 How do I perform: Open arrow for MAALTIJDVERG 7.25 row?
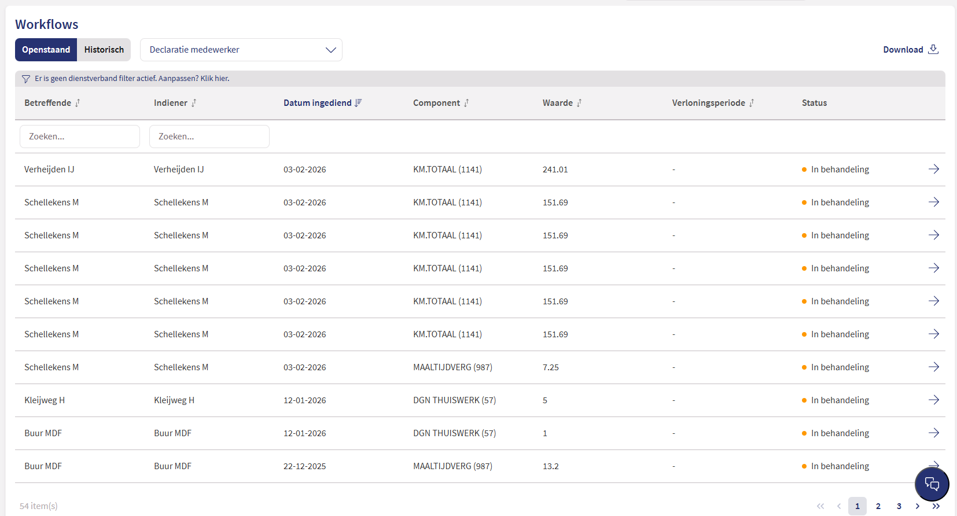[933, 367]
